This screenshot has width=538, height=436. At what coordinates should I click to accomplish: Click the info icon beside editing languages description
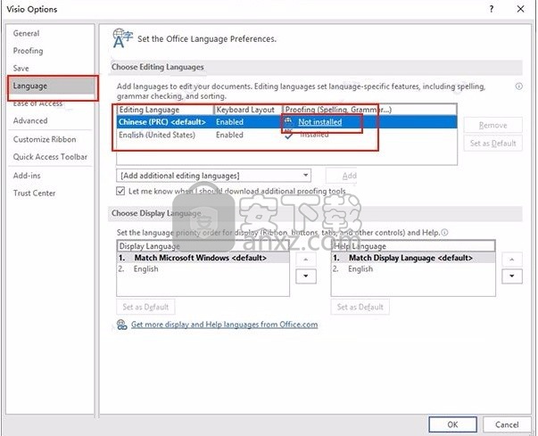click(x=518, y=86)
